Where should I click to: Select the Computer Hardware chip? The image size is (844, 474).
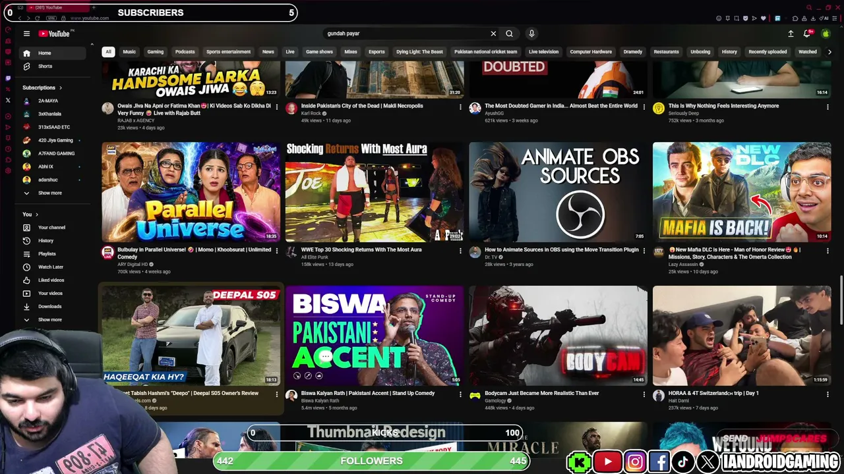point(591,52)
